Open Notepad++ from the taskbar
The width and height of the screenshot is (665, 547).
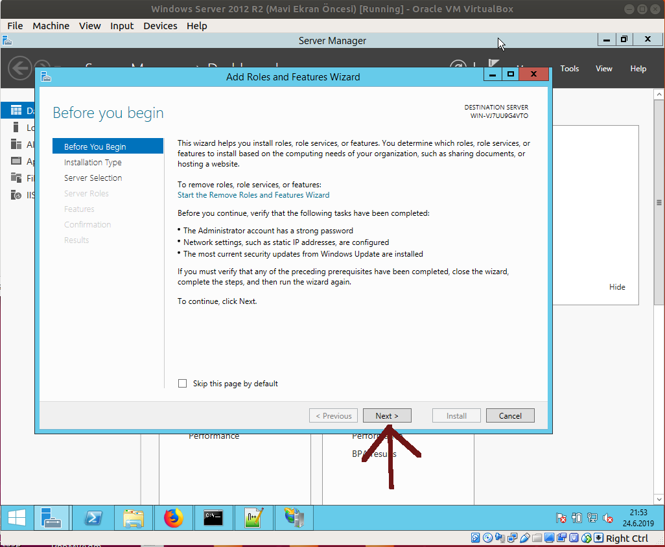tap(253, 518)
